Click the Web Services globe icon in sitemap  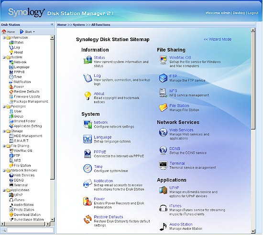pyautogui.click(x=163, y=132)
